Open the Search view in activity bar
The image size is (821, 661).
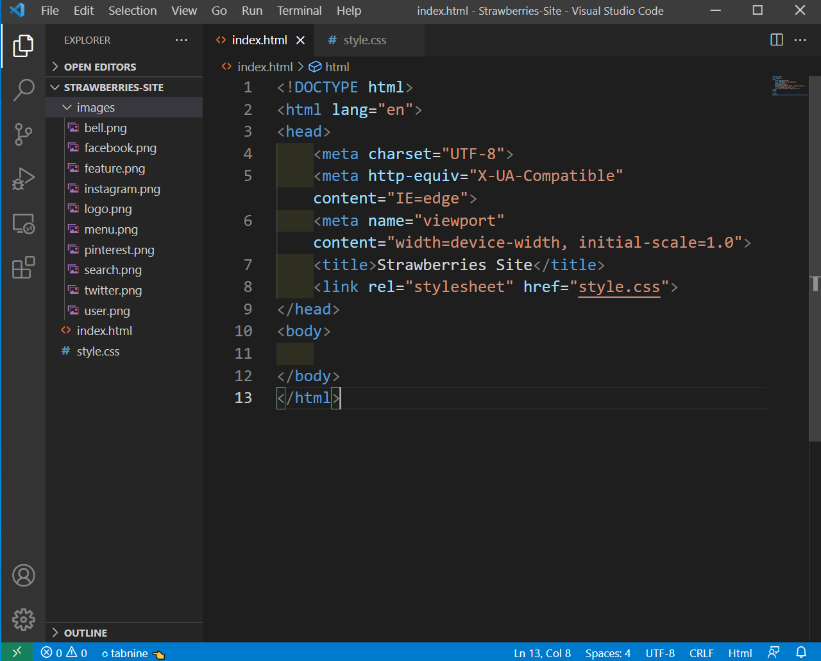(x=23, y=90)
